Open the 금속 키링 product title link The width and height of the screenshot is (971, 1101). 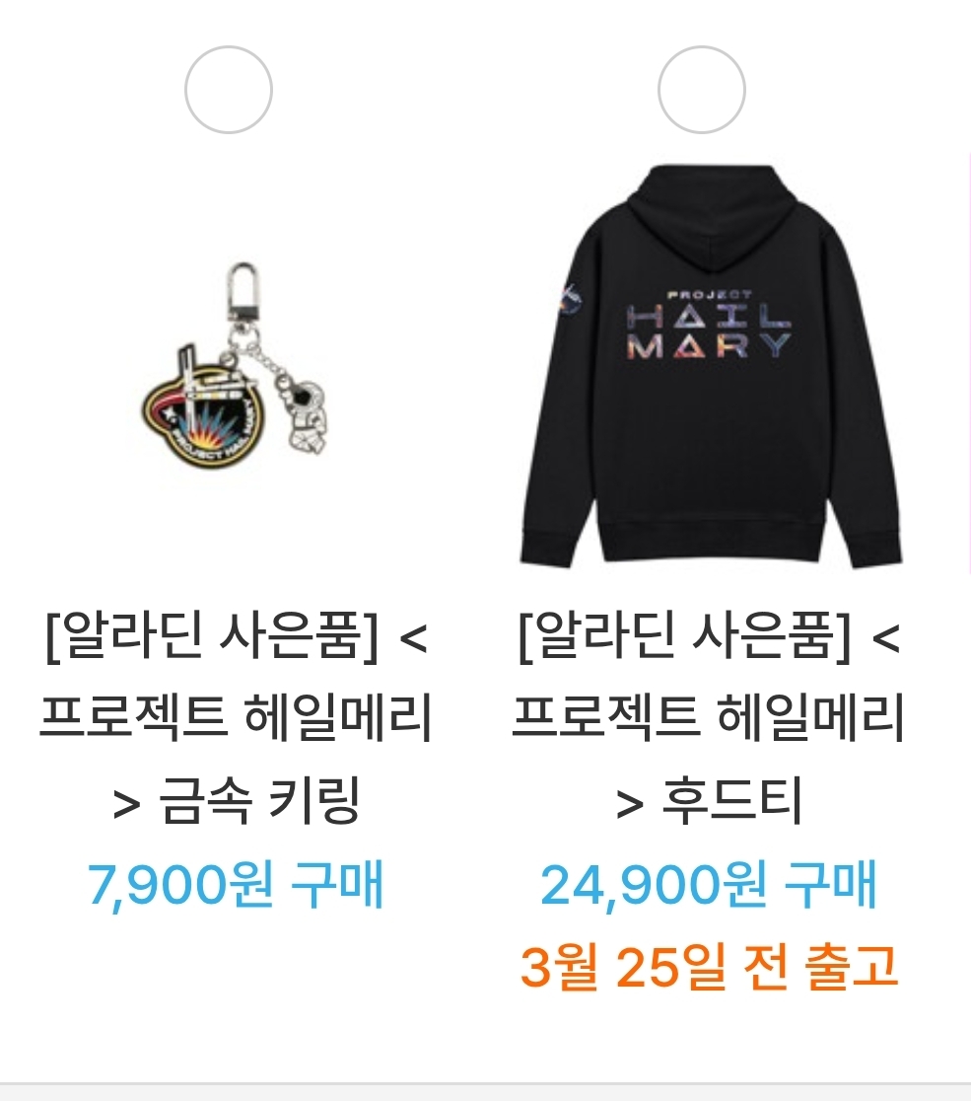pos(236,717)
